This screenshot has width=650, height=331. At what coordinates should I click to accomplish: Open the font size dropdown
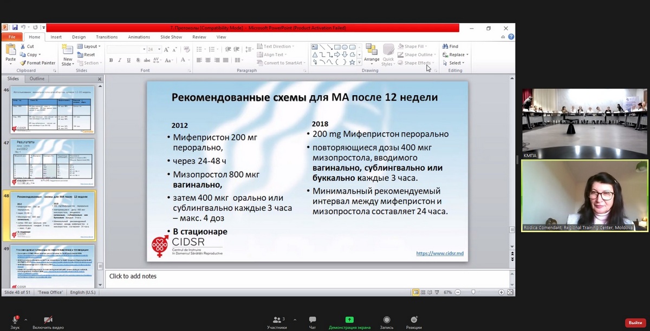158,49
